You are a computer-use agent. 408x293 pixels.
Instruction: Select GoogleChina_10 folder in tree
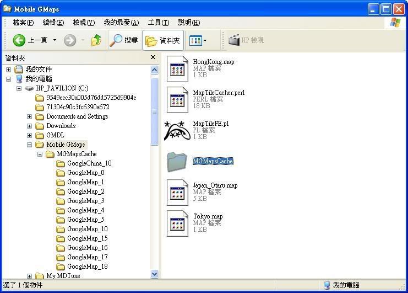click(x=89, y=163)
